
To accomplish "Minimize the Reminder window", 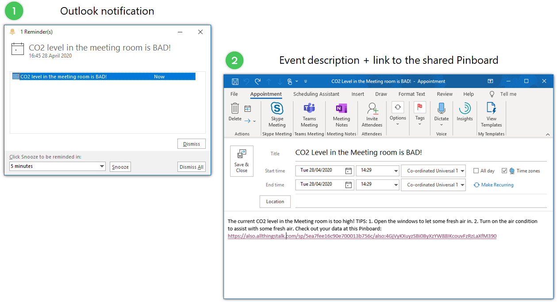I will pos(180,32).
